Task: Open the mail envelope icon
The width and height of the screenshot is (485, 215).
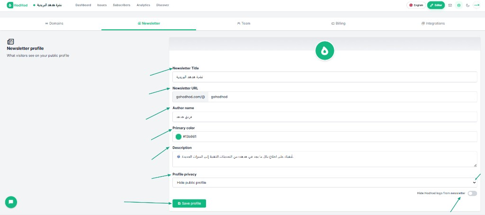Action: point(450,5)
